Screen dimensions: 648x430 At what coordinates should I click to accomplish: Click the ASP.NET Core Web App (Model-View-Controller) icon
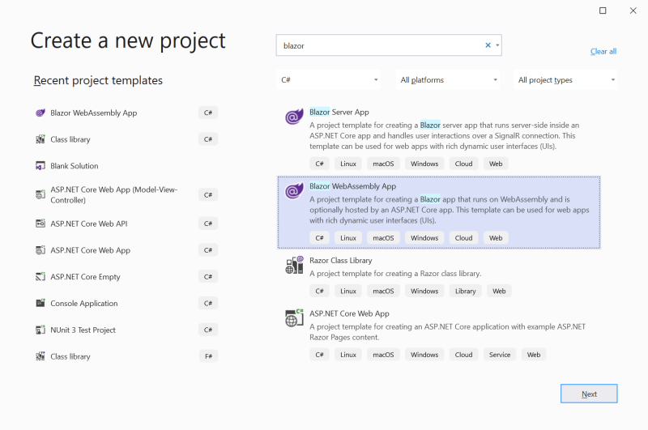point(40,194)
